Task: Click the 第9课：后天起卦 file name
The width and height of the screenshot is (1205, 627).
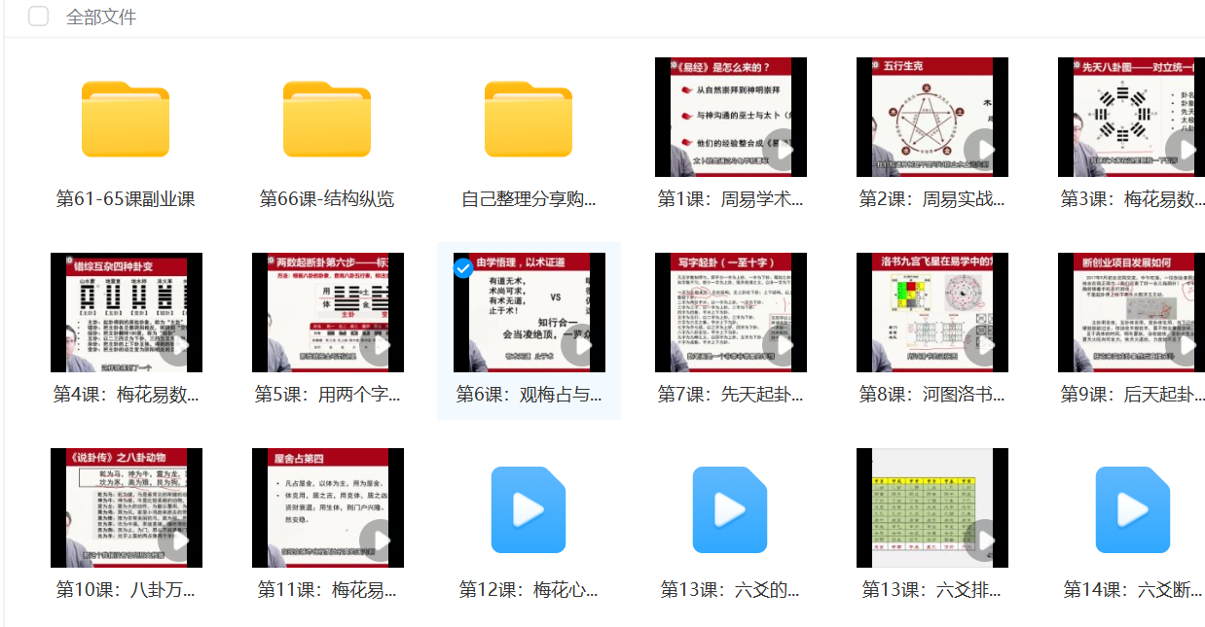Action: click(1132, 394)
